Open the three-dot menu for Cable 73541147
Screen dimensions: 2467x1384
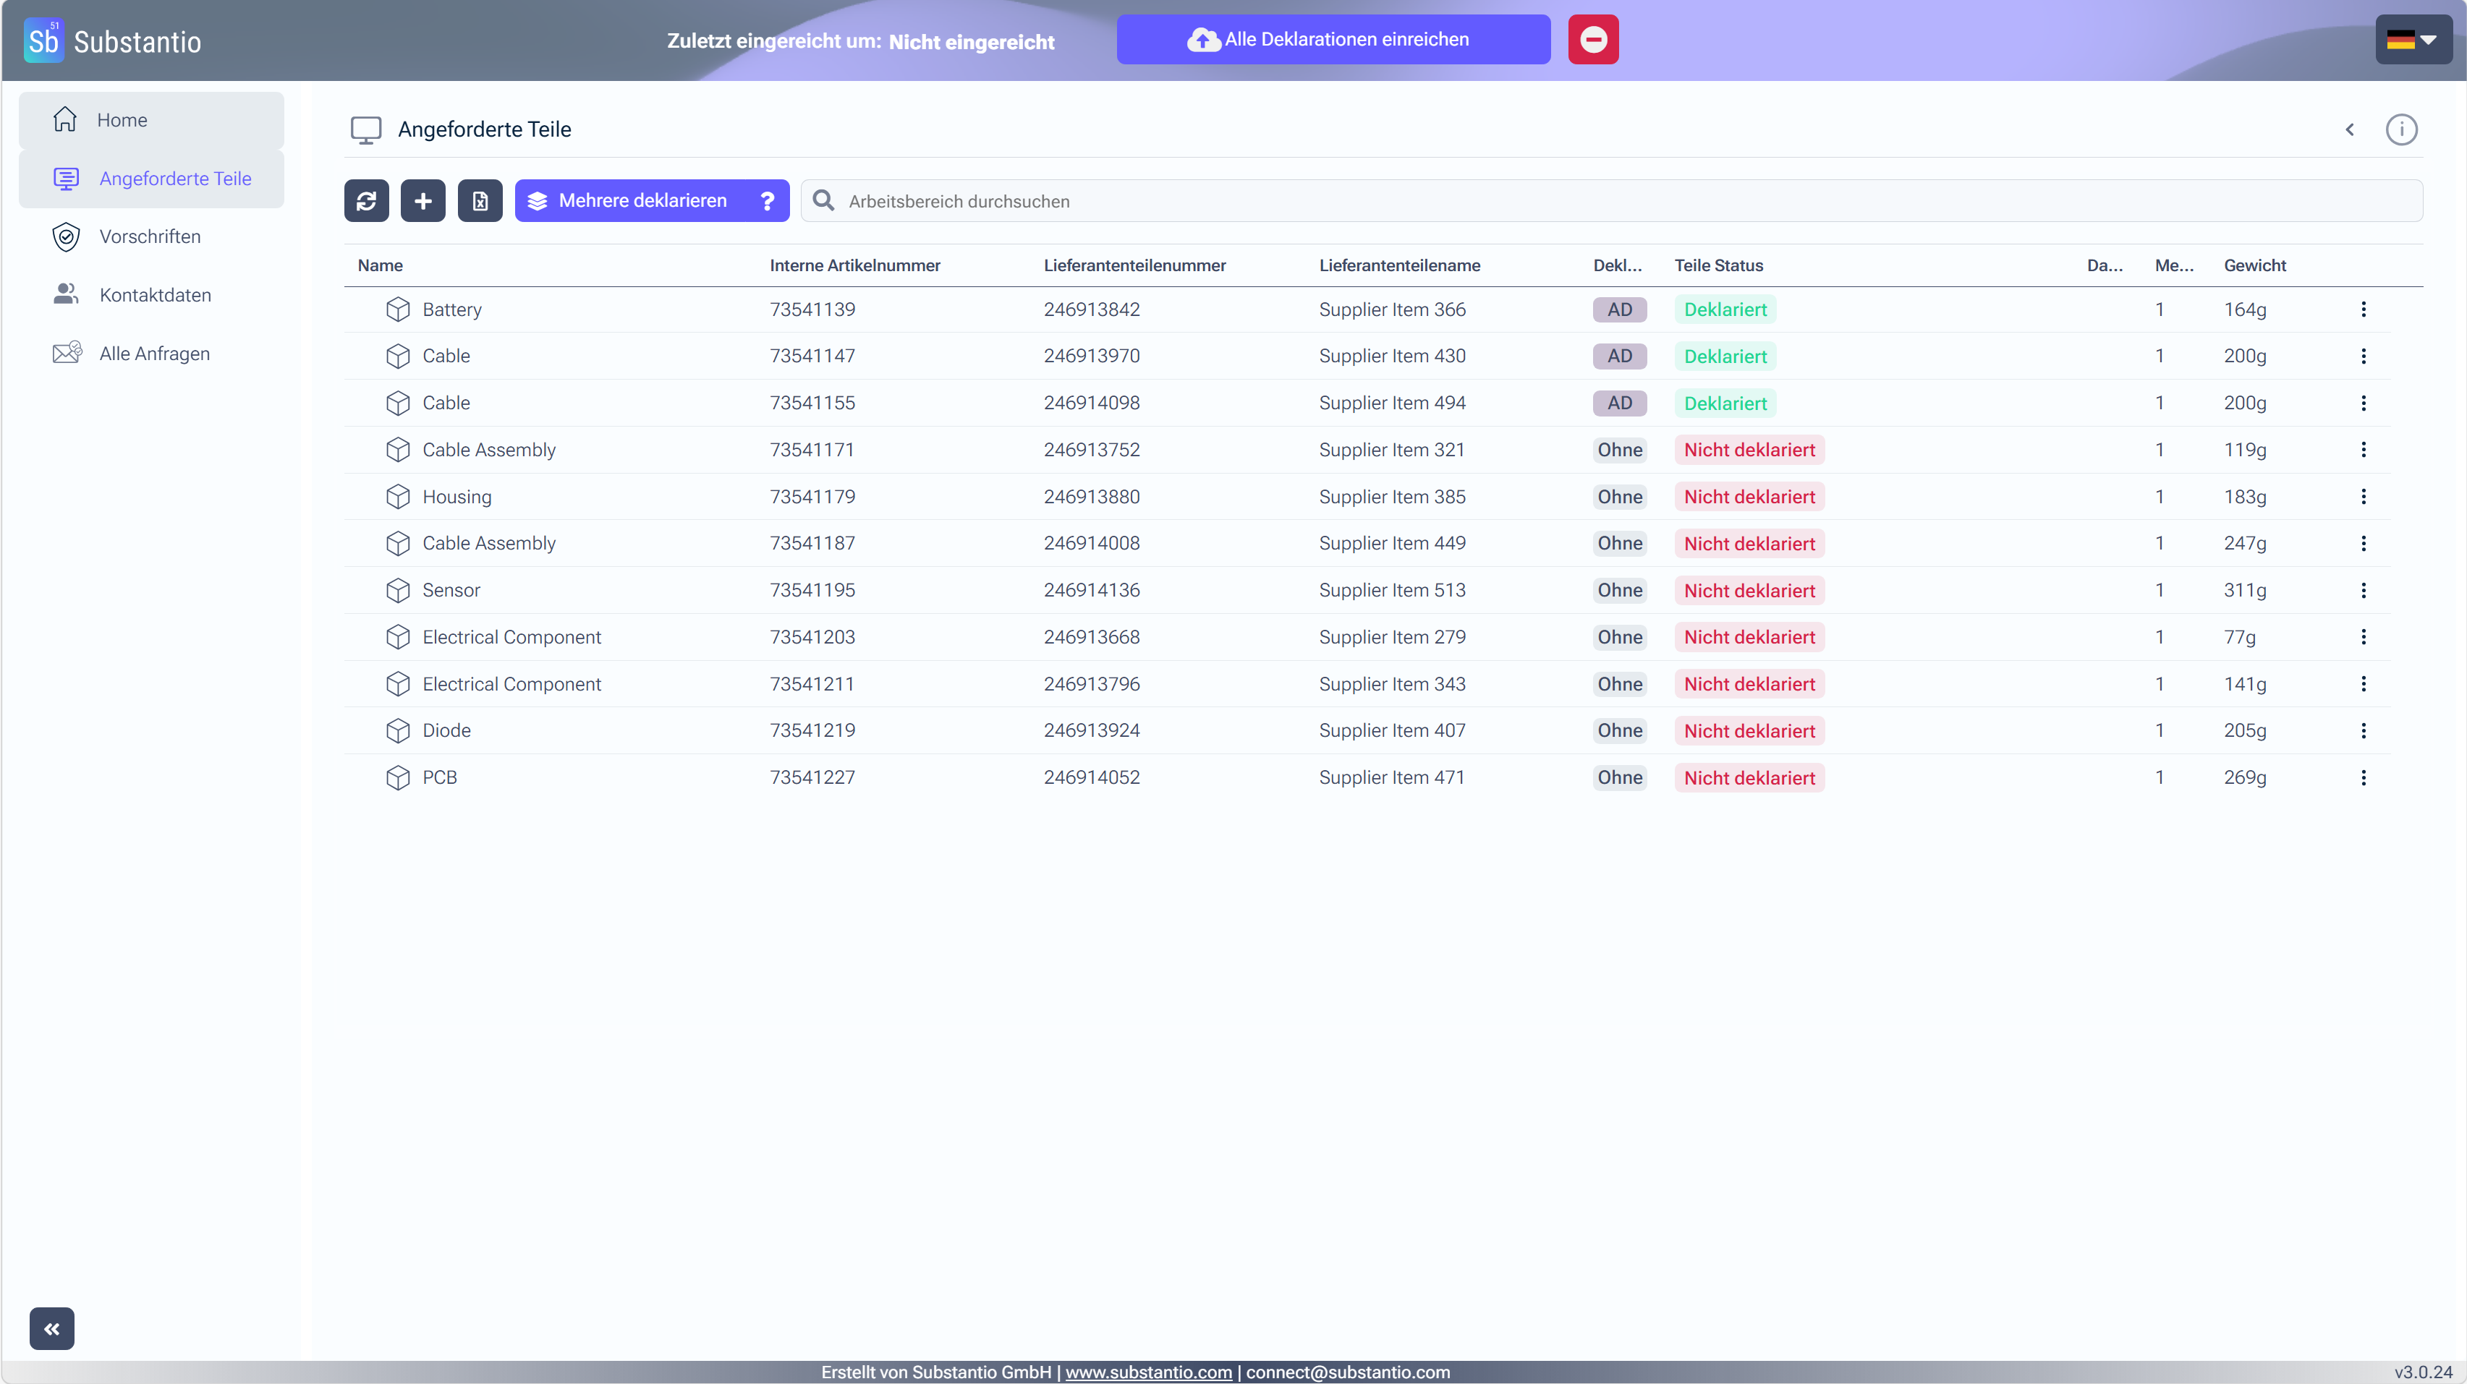2363,356
